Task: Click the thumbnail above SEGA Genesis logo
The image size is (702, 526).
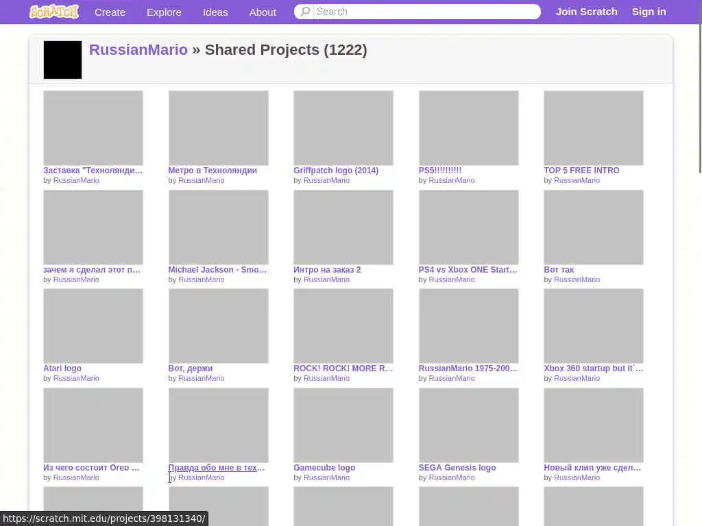Action: pyautogui.click(x=469, y=425)
